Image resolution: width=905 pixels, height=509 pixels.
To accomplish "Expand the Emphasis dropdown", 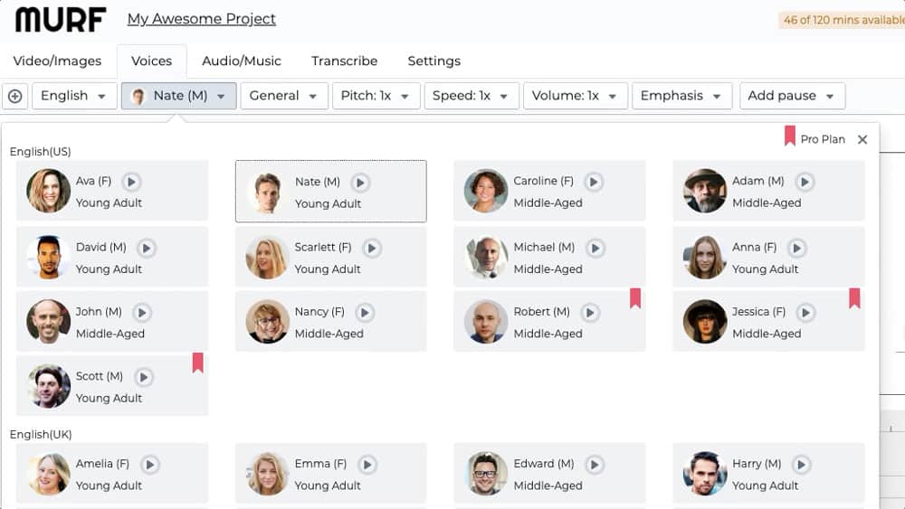I will [x=681, y=96].
